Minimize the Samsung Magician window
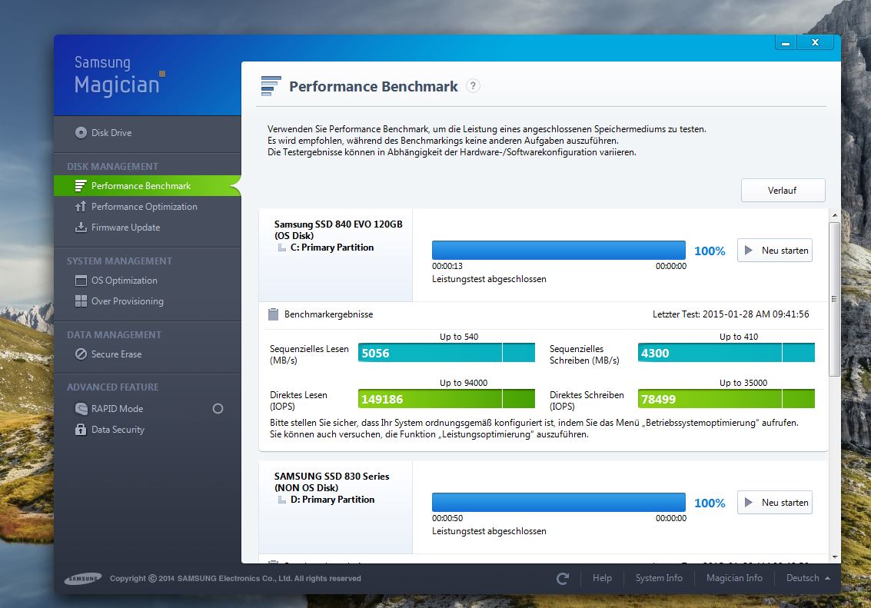Viewport: 871px width, 608px height. coord(786,43)
